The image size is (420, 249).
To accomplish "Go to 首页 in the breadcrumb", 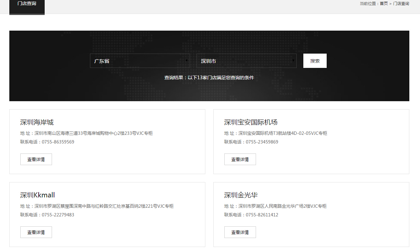I will (x=384, y=4).
